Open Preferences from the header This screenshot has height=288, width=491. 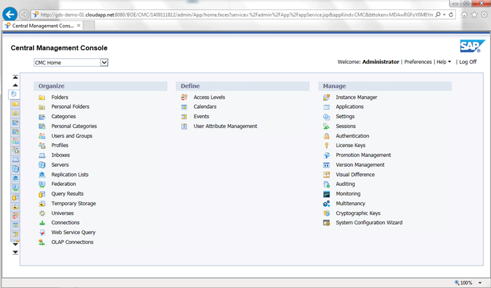[x=418, y=62]
